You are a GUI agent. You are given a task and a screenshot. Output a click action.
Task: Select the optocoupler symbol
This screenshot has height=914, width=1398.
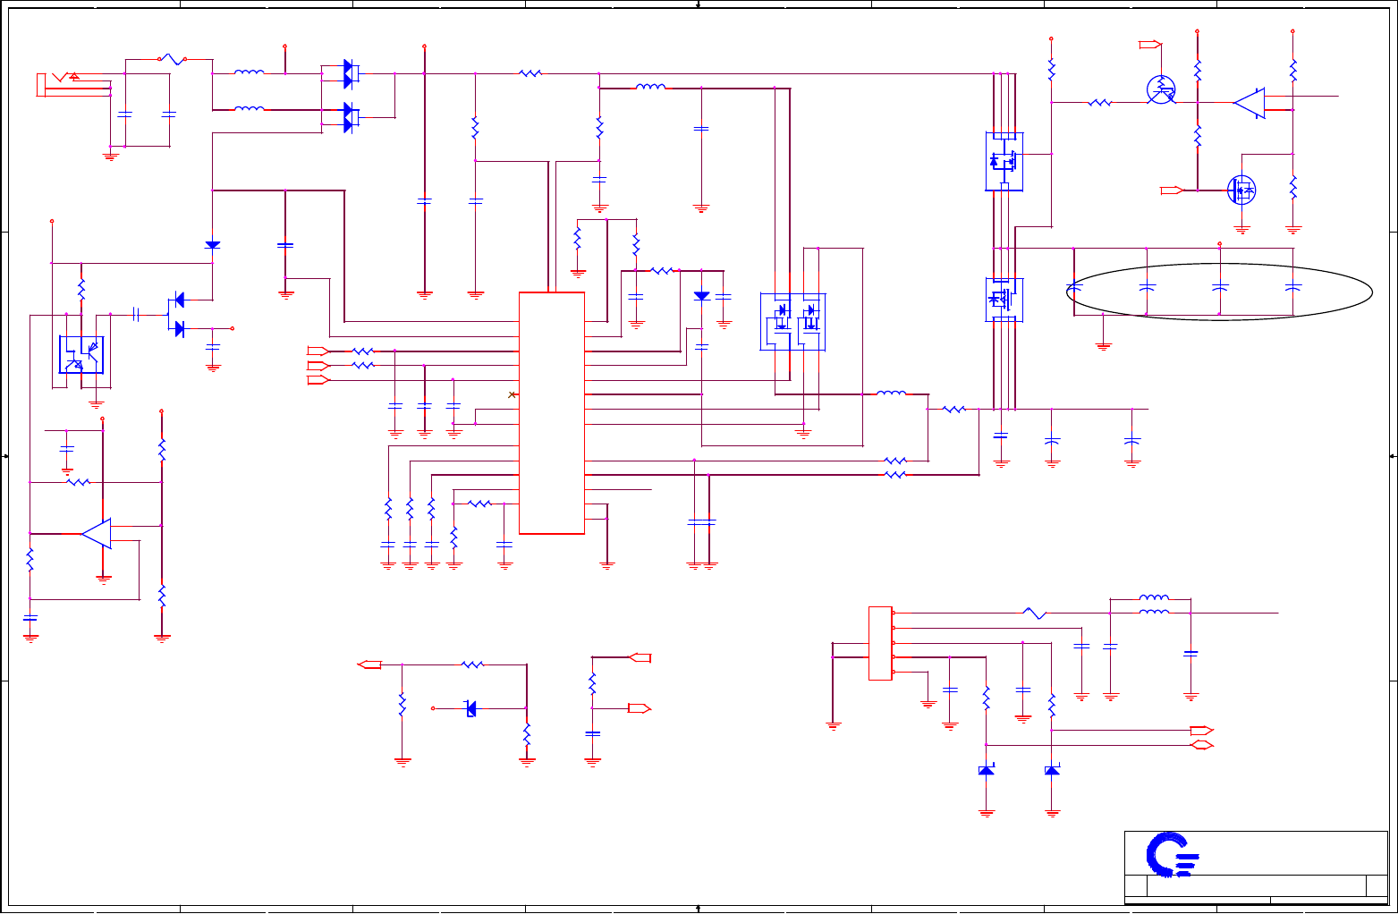pos(81,355)
